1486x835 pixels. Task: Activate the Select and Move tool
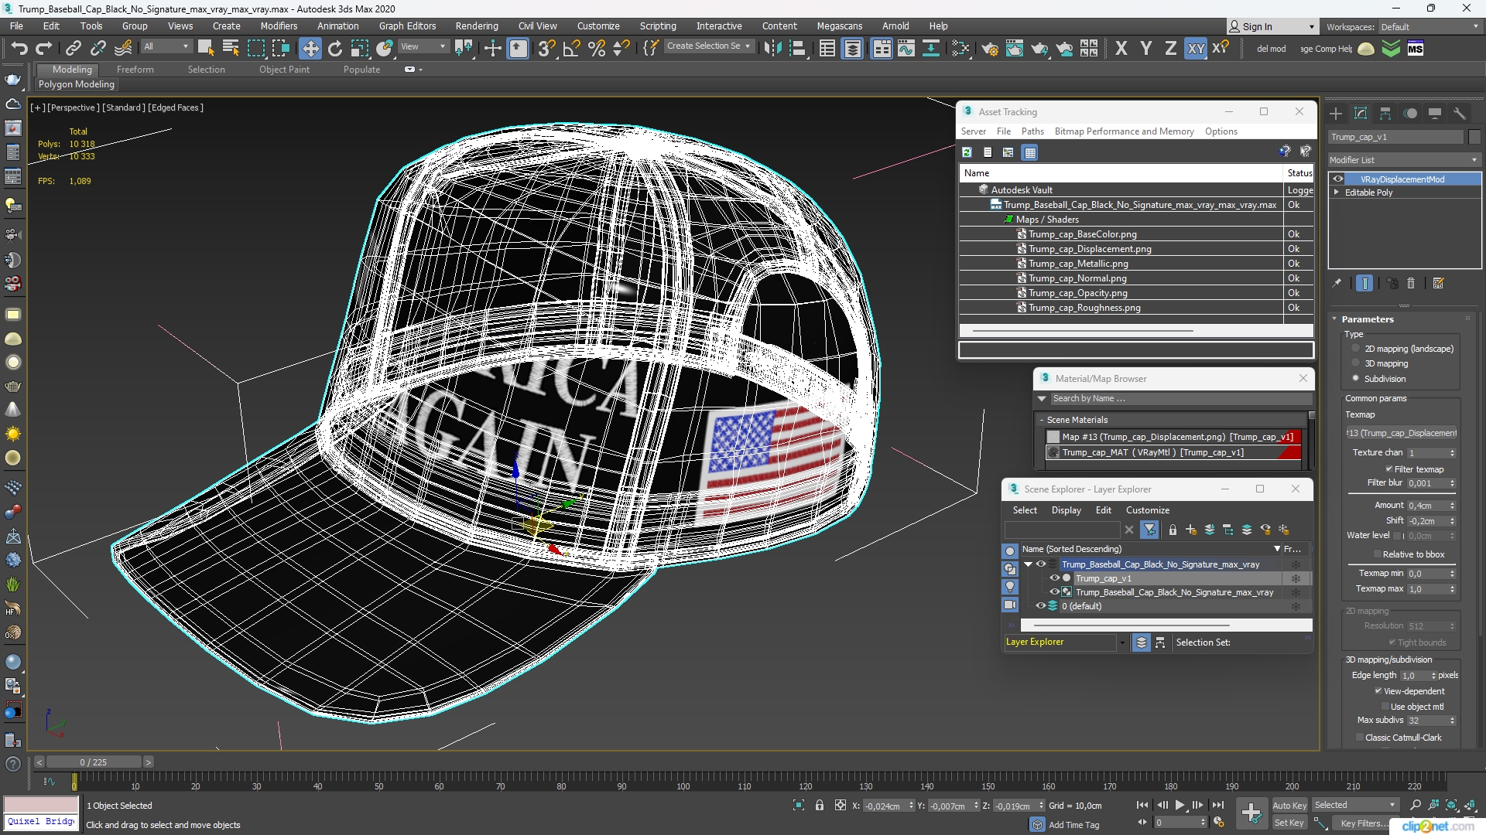tap(310, 49)
